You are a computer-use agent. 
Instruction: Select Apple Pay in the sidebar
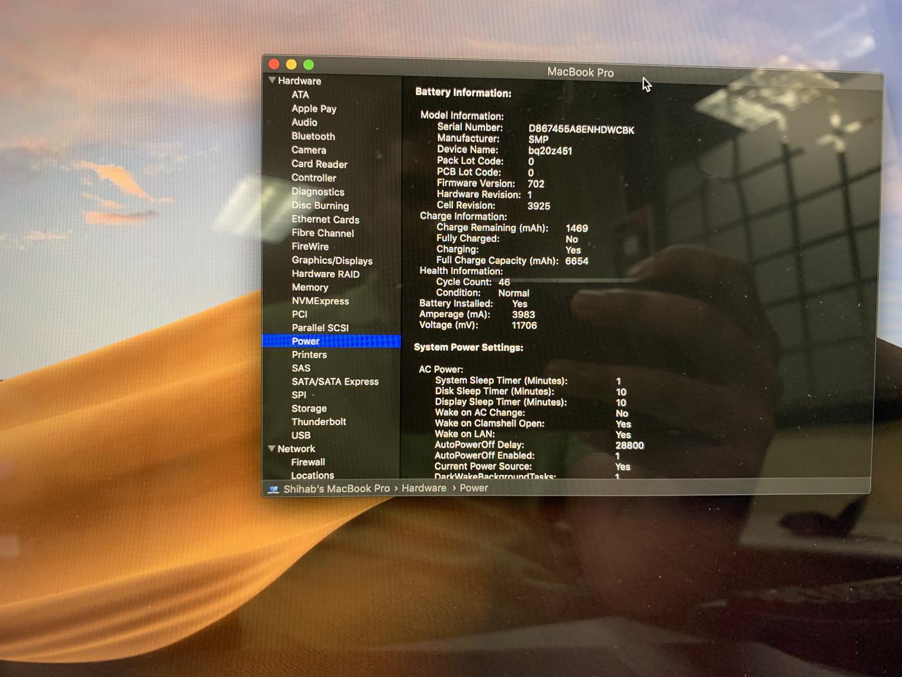pyautogui.click(x=314, y=108)
